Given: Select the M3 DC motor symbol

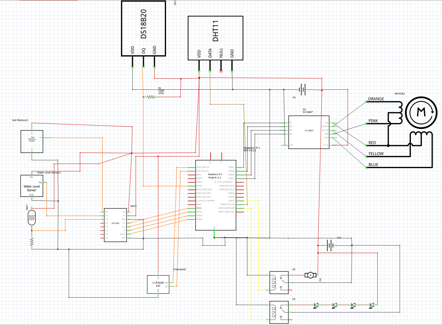Looking at the screenshot, I should pos(310,275).
